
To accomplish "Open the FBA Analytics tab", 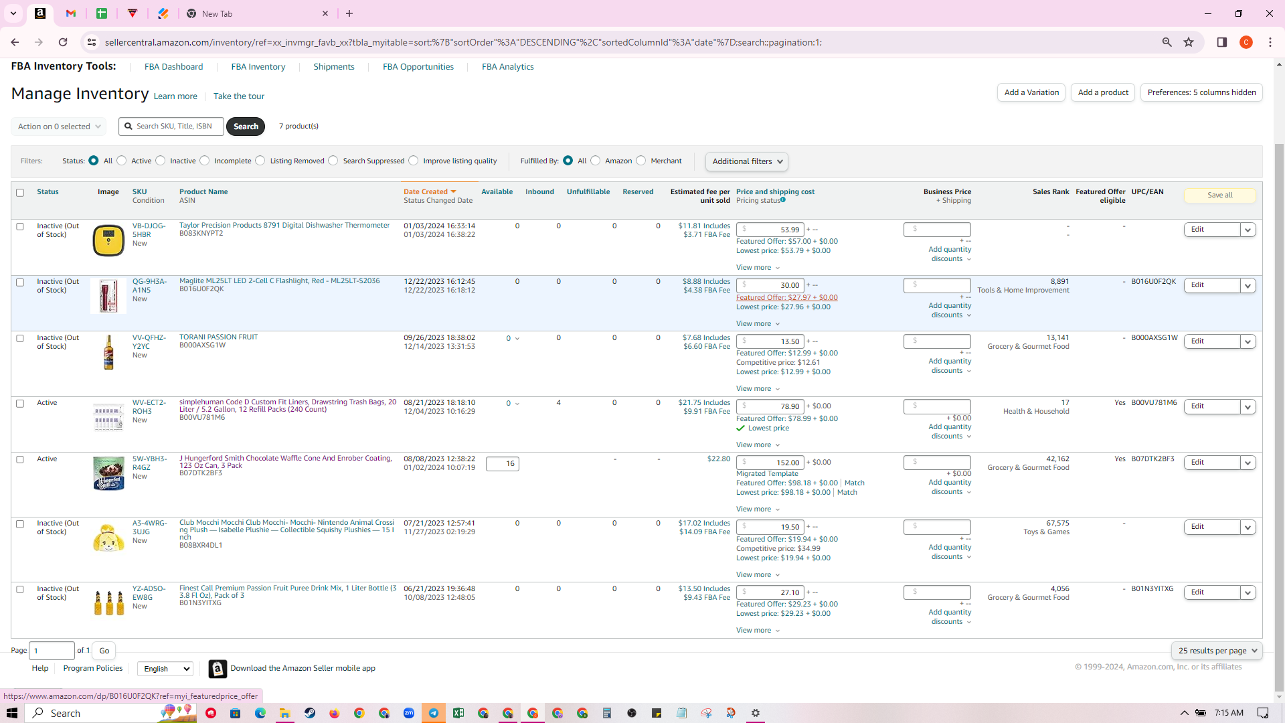I will tap(508, 67).
